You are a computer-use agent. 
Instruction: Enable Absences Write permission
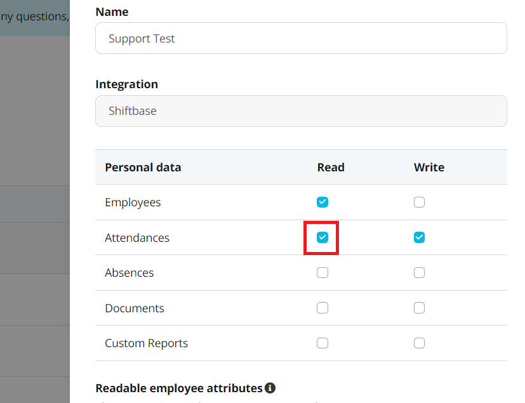[419, 273]
